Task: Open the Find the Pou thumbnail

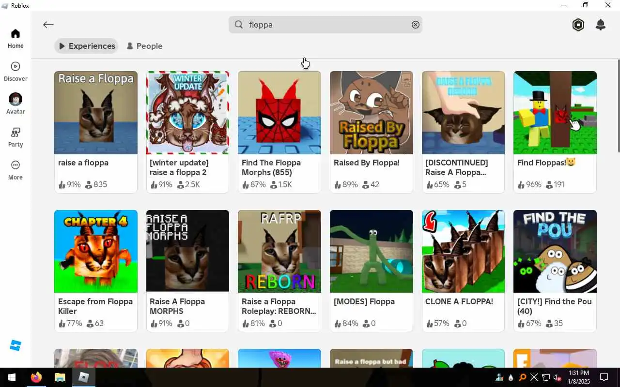Action: point(555,251)
